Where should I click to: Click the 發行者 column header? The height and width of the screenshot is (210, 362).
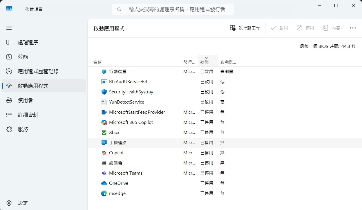point(189,62)
